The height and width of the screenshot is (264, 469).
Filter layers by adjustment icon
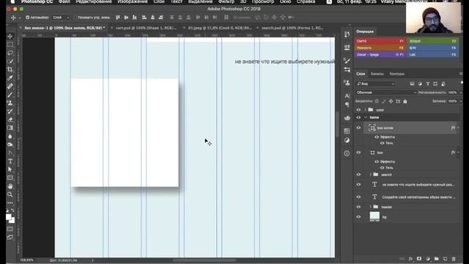pos(420,84)
